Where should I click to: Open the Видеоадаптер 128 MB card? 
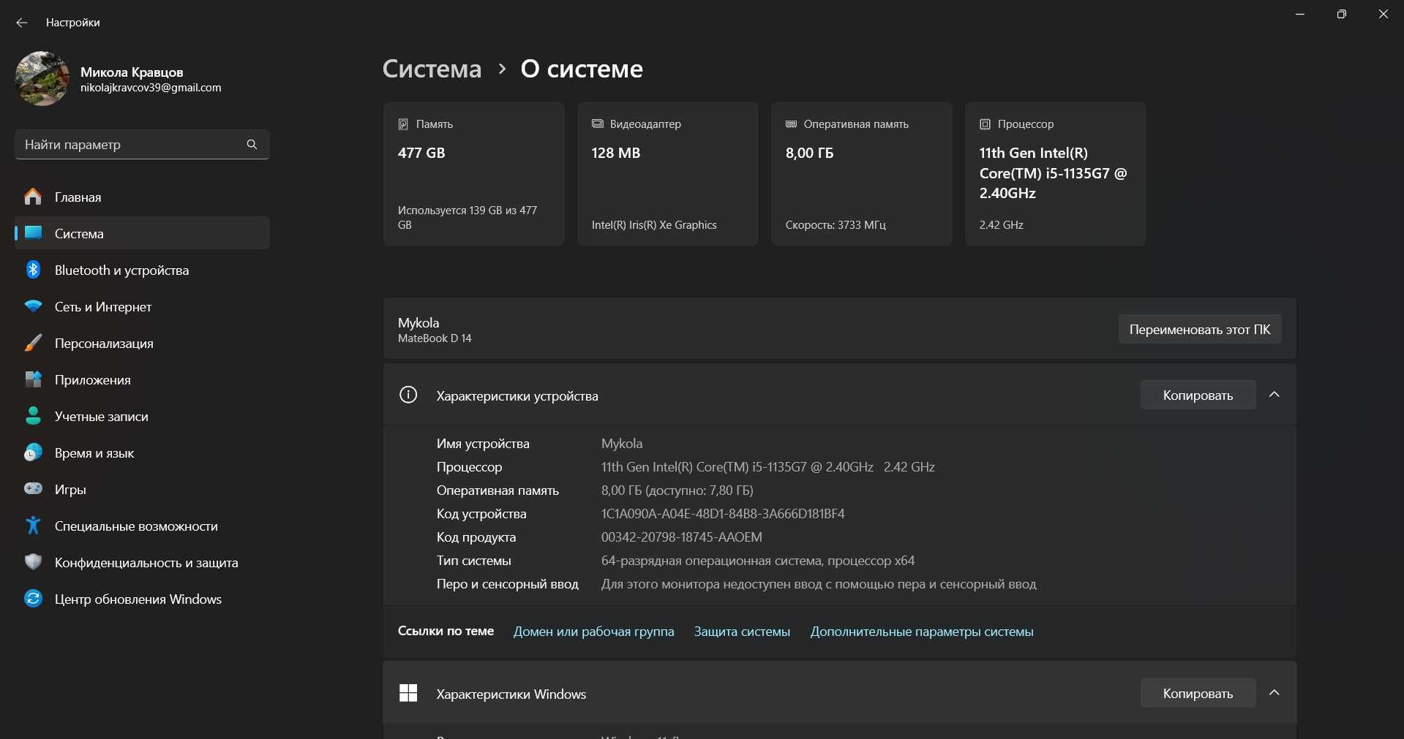pos(668,174)
